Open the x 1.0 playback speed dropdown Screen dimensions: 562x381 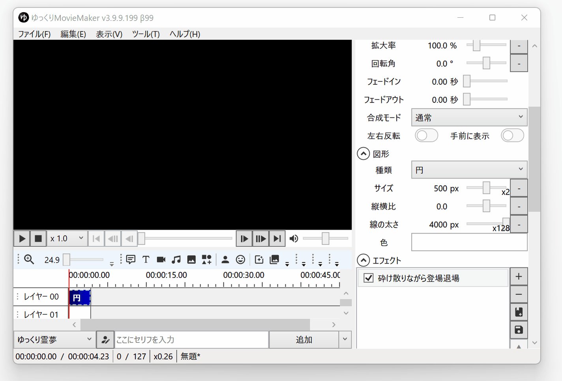pos(67,238)
